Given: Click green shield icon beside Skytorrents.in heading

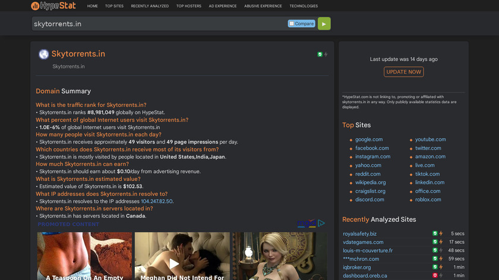Looking at the screenshot, I should click(320, 55).
